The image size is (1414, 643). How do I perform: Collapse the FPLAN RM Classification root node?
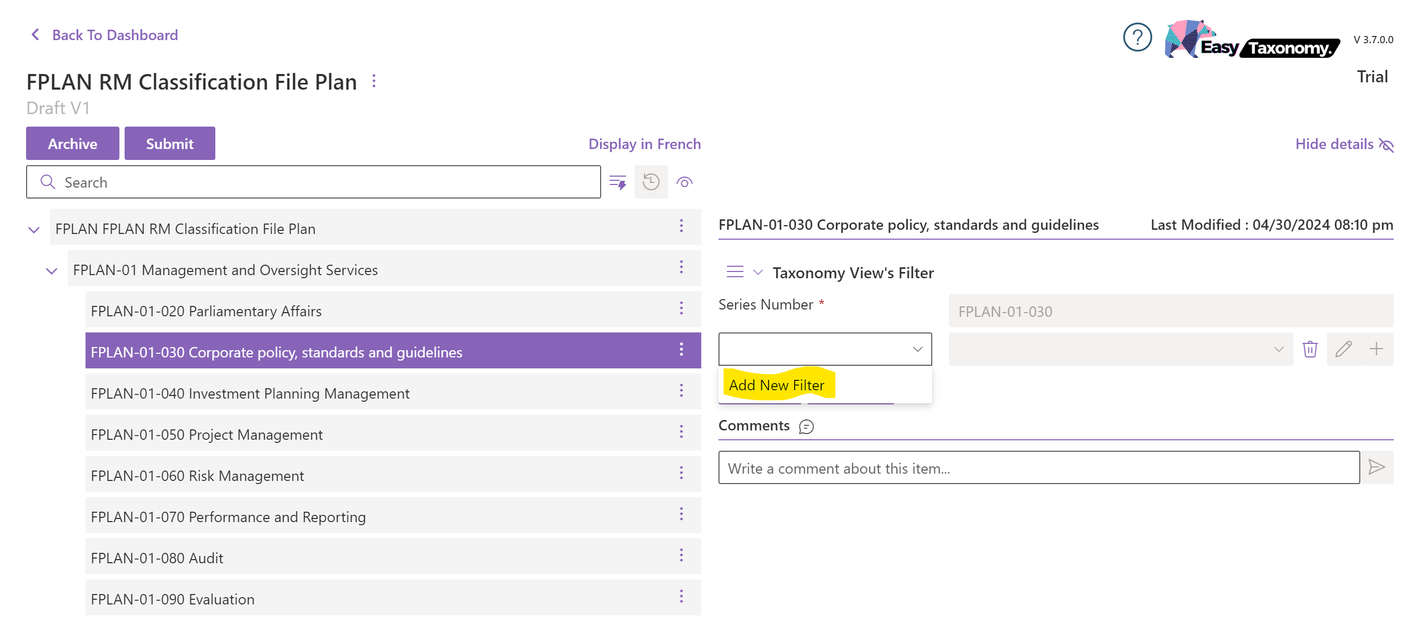[34, 229]
